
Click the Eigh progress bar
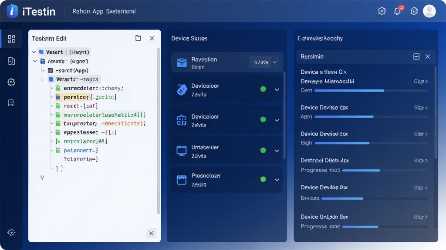371,143
